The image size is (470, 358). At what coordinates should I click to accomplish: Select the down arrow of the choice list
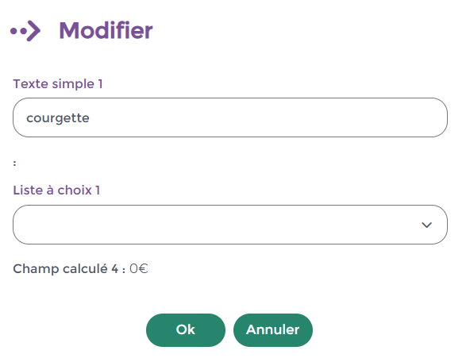(426, 225)
